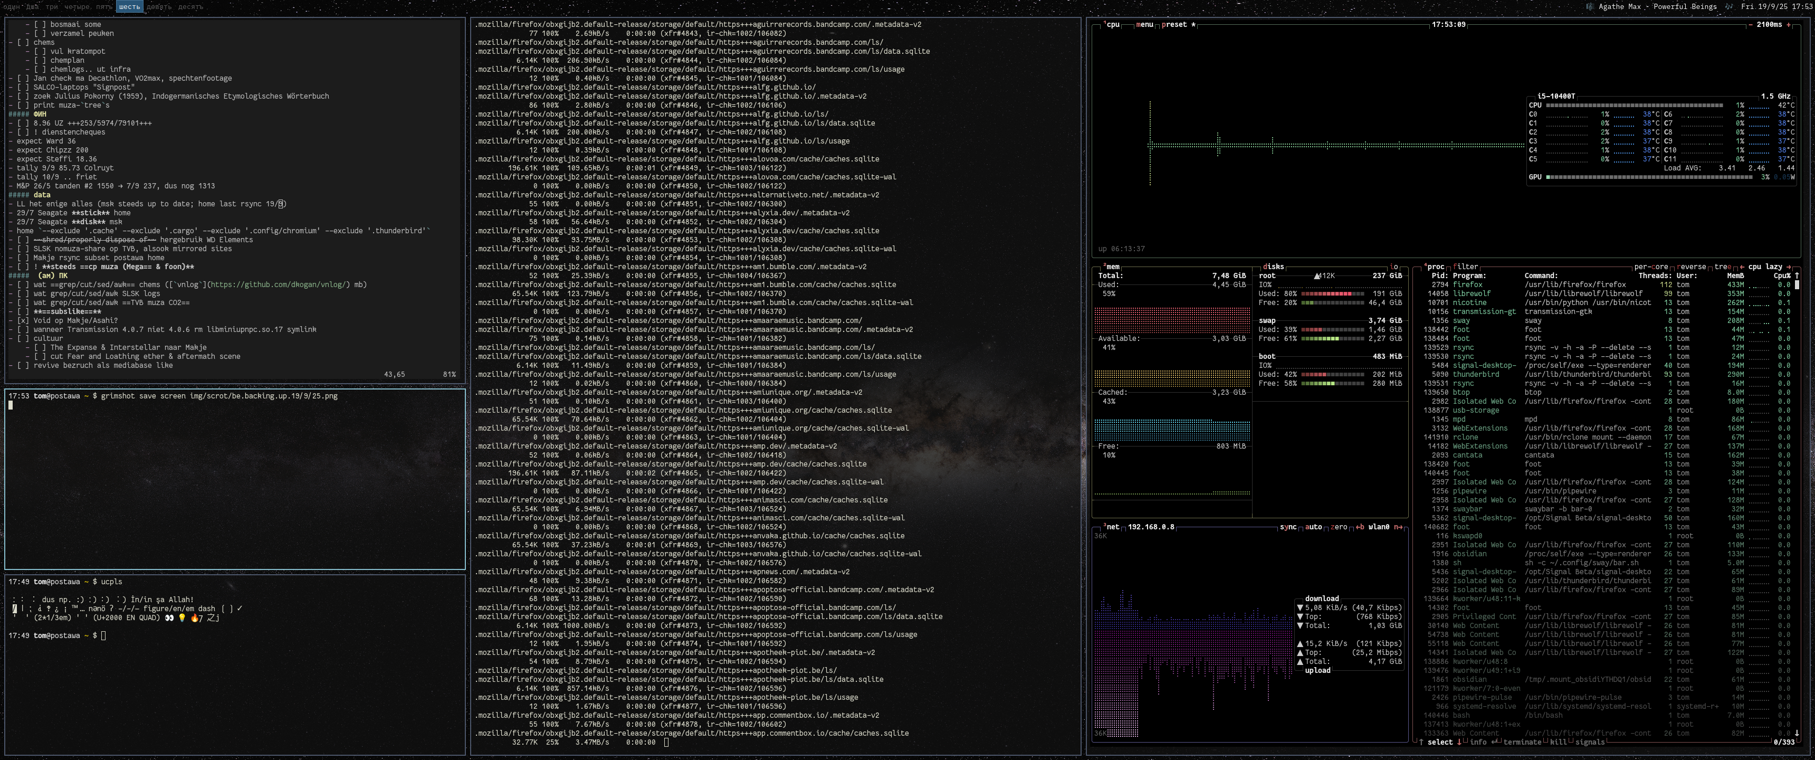Toggle reverse sorting in the proc box
The image size is (1815, 760).
[1691, 267]
